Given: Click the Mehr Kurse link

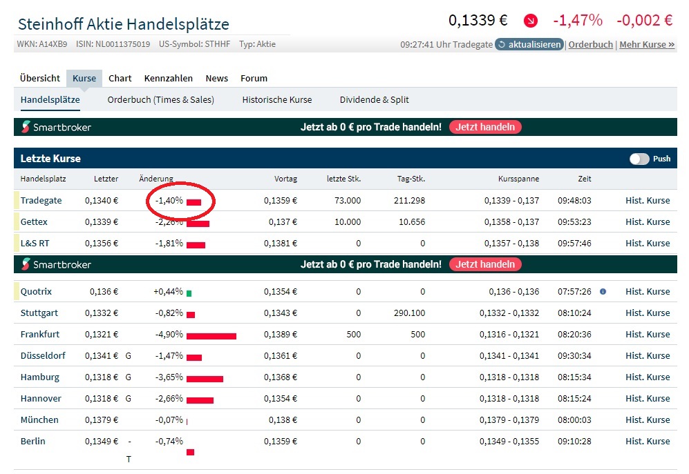Looking at the screenshot, I should (647, 44).
